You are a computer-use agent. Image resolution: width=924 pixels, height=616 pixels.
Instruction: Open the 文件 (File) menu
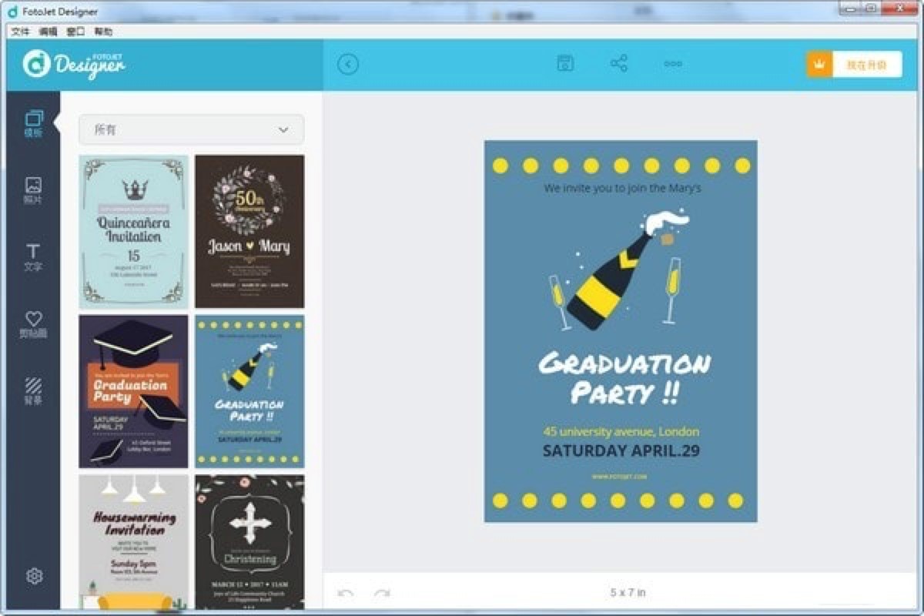(21, 30)
